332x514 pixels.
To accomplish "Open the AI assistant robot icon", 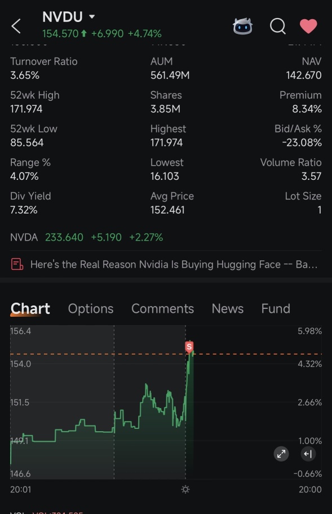I will [242, 26].
